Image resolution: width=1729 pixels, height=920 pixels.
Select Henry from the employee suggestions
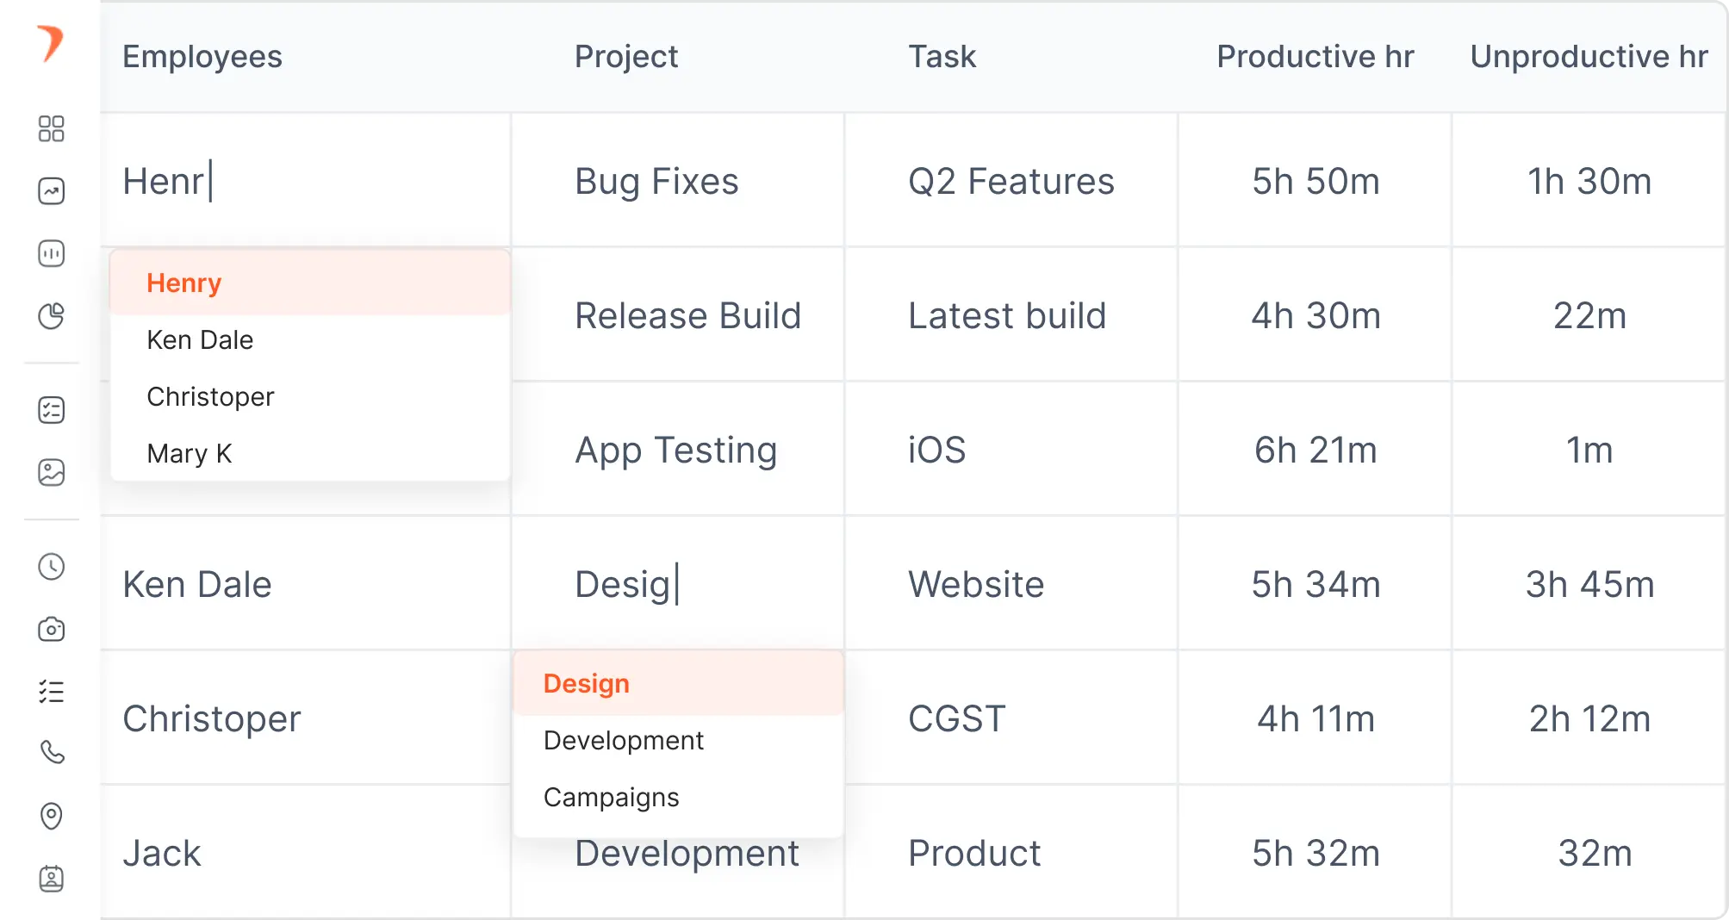point(310,283)
